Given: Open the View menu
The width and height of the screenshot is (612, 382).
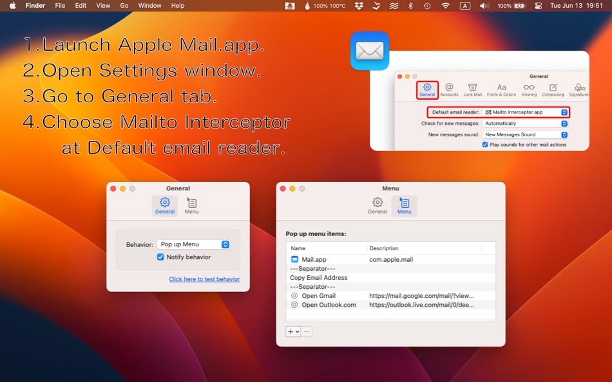Looking at the screenshot, I should pyautogui.click(x=103, y=5).
